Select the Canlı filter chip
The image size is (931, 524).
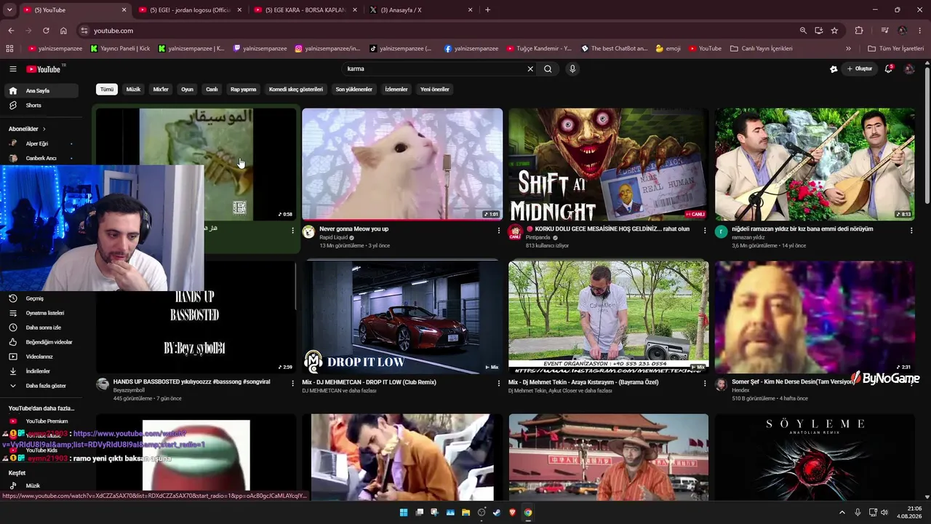tap(212, 90)
